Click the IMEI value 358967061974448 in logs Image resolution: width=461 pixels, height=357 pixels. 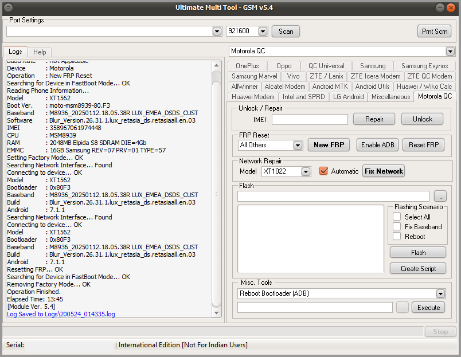75,128
